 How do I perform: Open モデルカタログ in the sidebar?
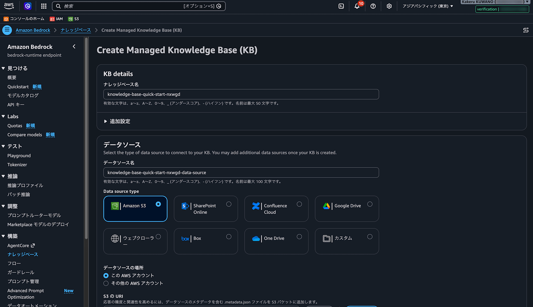(23, 95)
